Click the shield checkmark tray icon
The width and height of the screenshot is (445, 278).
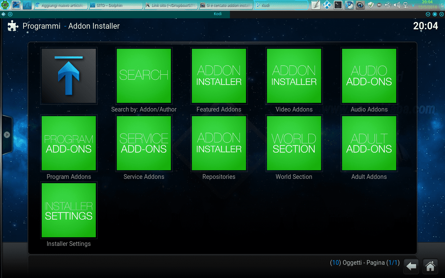point(371,5)
